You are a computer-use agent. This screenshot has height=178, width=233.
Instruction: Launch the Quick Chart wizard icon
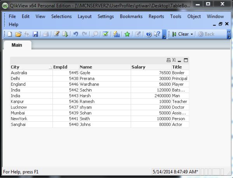[x=116, y=34]
